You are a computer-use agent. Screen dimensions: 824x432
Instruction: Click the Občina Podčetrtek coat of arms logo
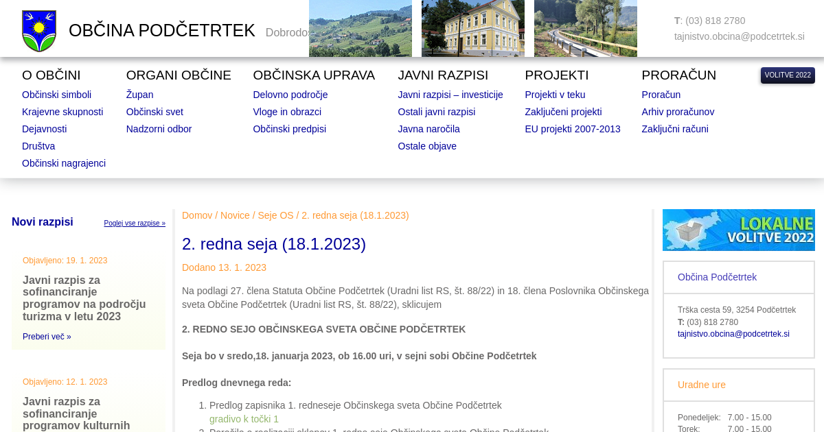pyautogui.click(x=39, y=31)
